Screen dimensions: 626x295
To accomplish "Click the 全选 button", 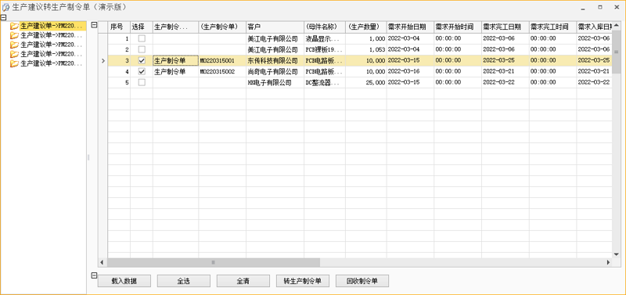I will tap(184, 281).
